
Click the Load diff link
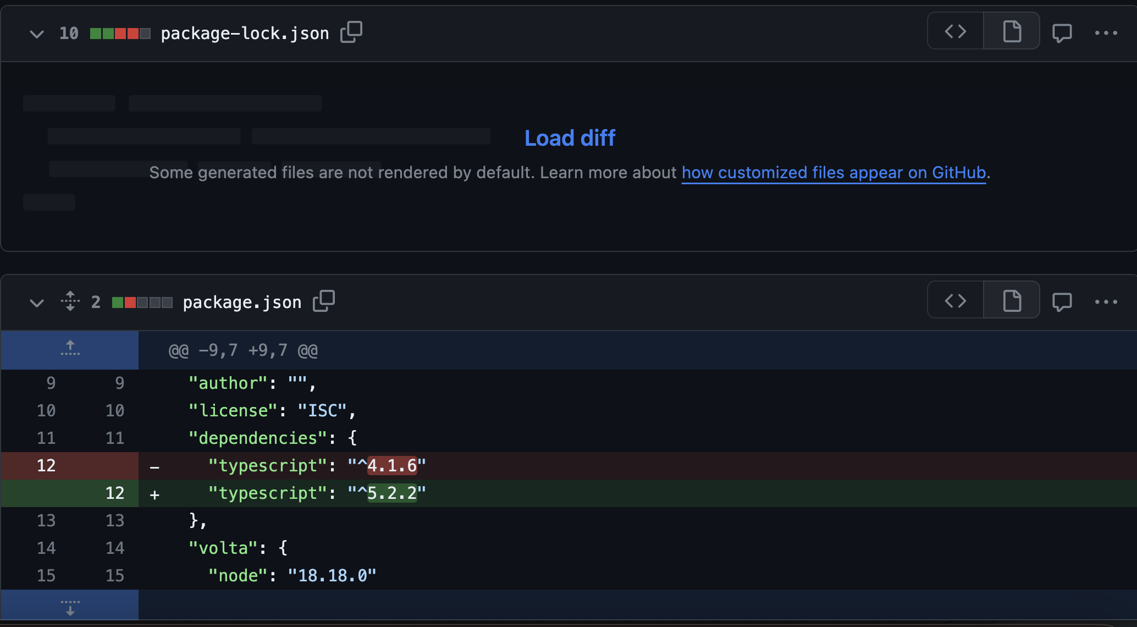coord(570,138)
